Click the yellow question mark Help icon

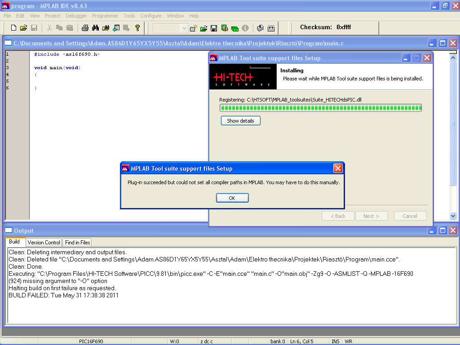click(x=137, y=28)
